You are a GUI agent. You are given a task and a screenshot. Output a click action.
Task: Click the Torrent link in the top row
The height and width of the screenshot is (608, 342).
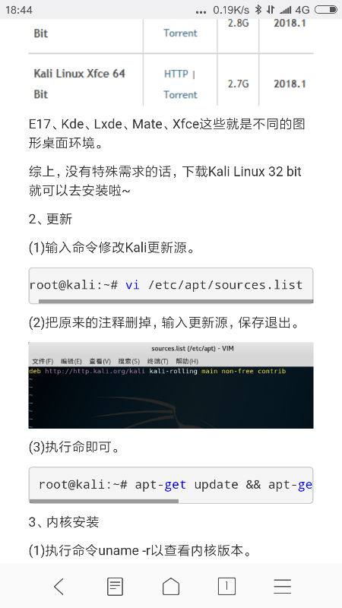[180, 33]
